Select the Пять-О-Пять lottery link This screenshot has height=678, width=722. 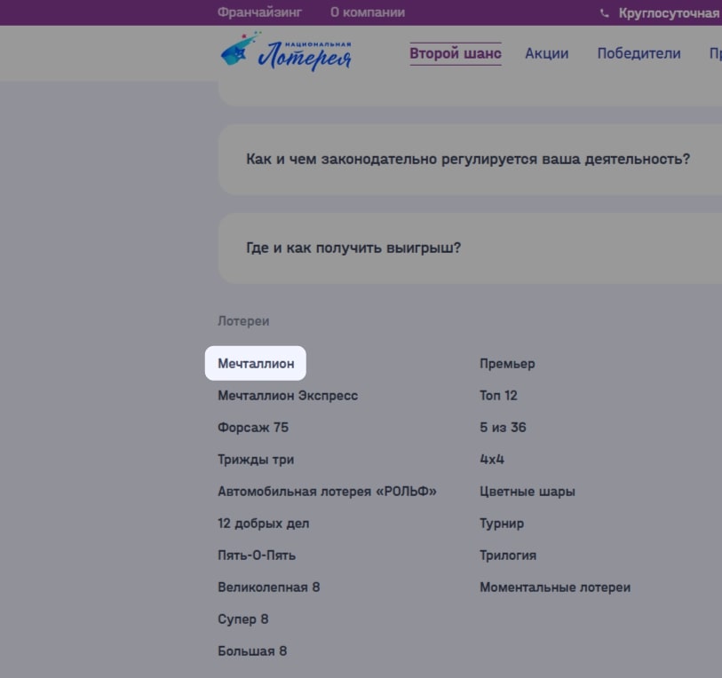pyautogui.click(x=257, y=556)
